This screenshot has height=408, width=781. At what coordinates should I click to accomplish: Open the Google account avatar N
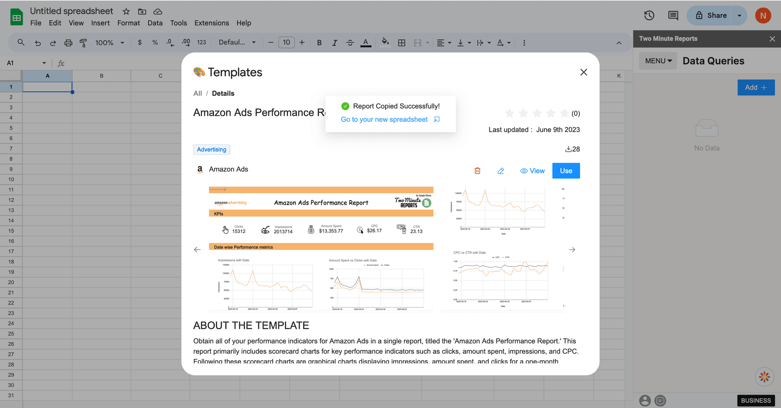[763, 15]
